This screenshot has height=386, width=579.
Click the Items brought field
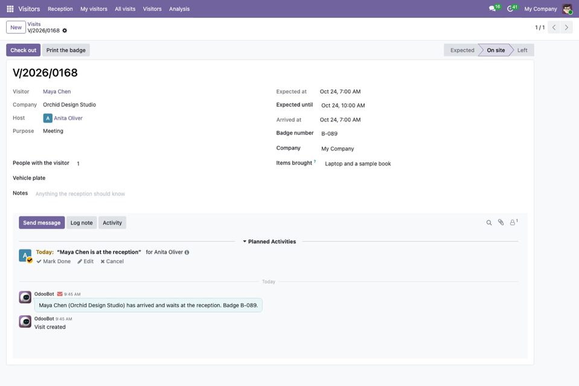425,164
